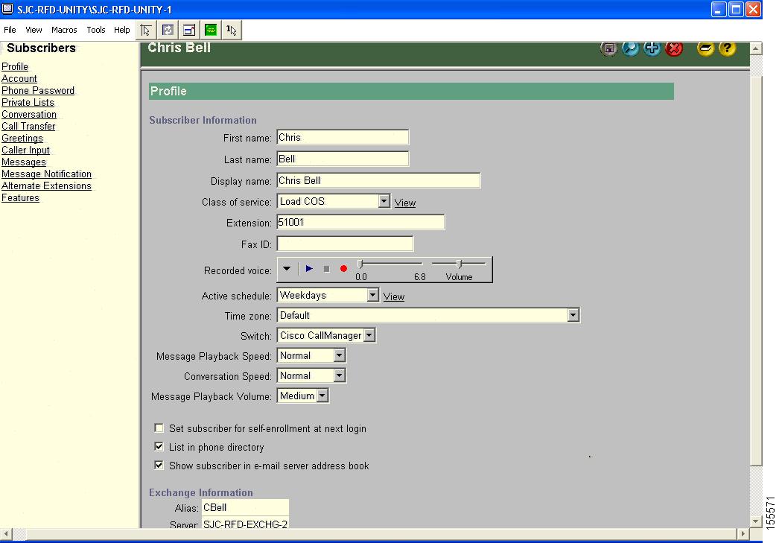Enable self-enrollment at next login
Viewport: 779px width, 543px height.
(x=159, y=428)
